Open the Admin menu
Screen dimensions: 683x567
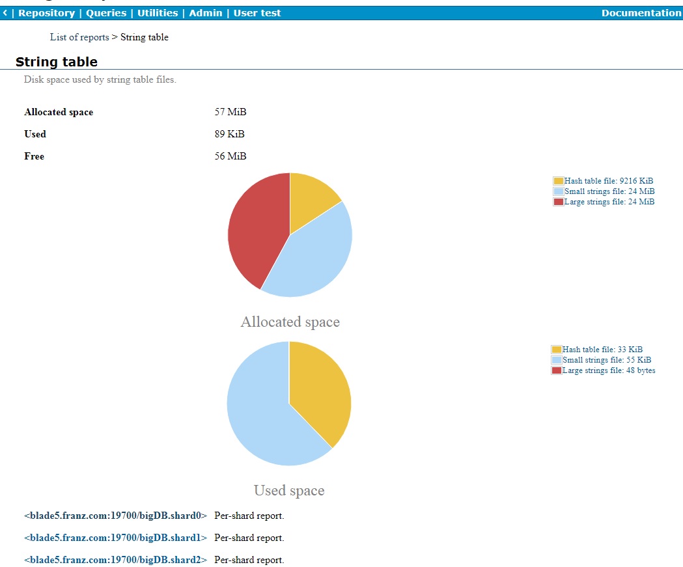pyautogui.click(x=206, y=12)
